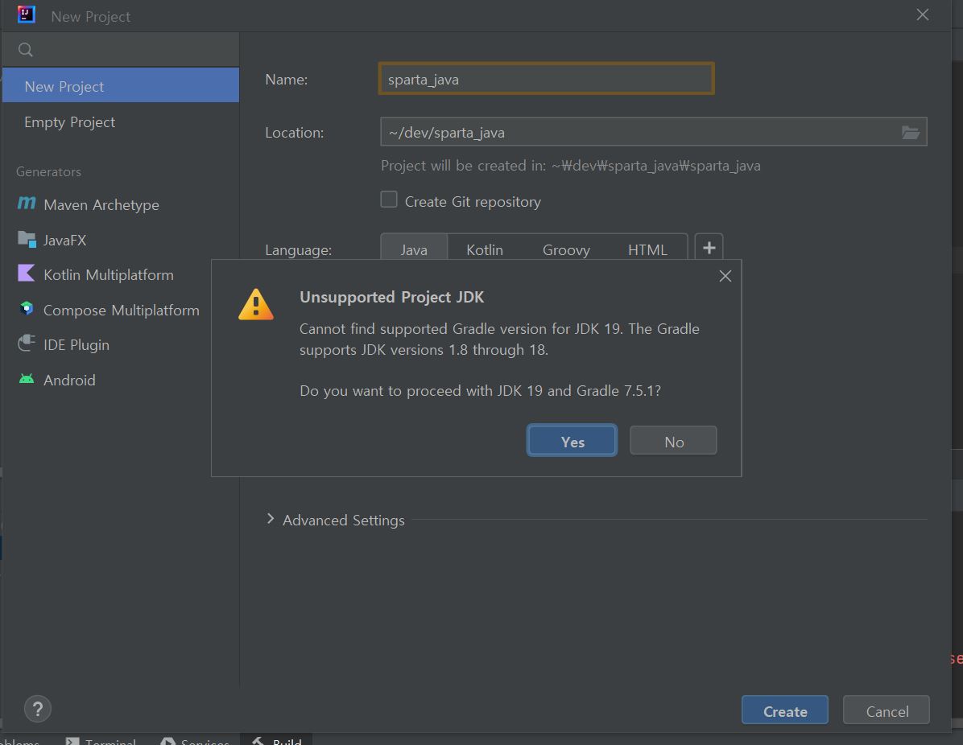
Task: Click the 'Unsupported Project JDK' heading
Action: [392, 297]
